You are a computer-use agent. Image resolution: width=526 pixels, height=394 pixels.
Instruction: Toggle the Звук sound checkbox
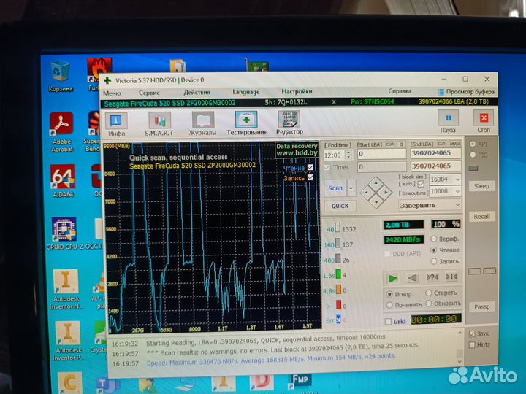point(472,333)
